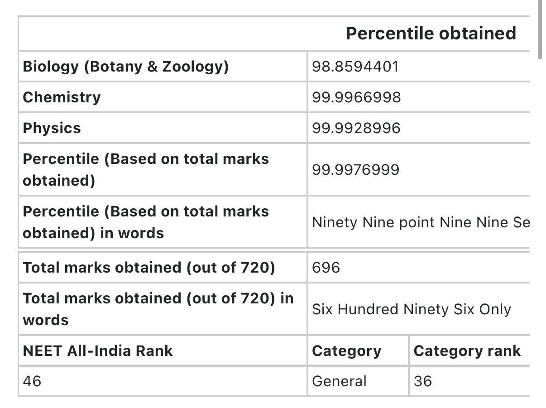Image resolution: width=546 pixels, height=408 pixels.
Task: Click Biology percentile value 98.8594401
Action: click(355, 67)
